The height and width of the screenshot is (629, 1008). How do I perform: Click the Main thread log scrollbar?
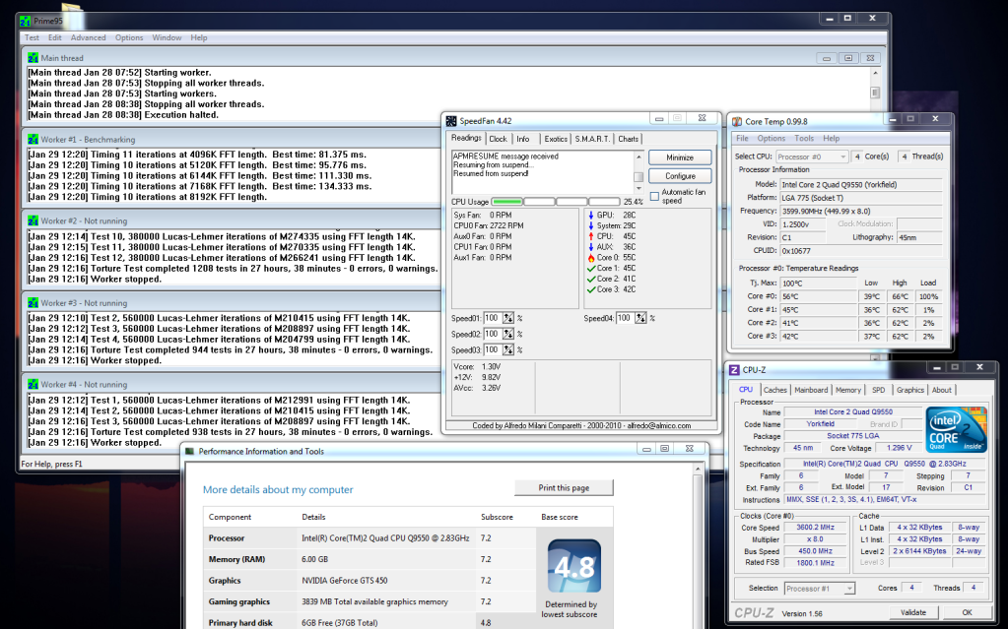point(875,94)
